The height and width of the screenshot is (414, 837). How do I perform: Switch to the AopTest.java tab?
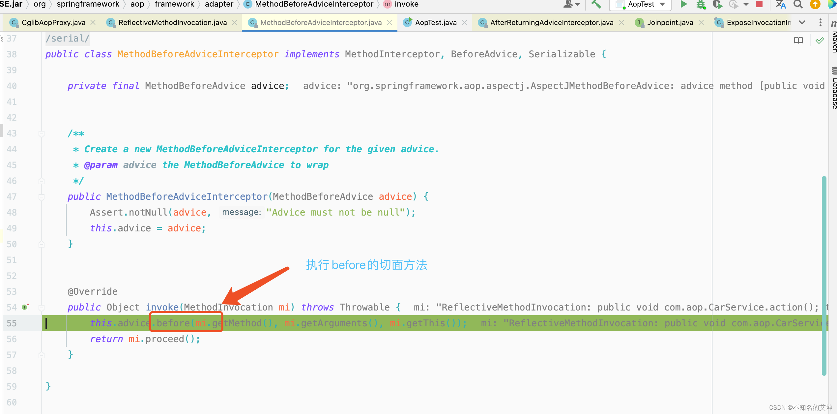pyautogui.click(x=435, y=22)
